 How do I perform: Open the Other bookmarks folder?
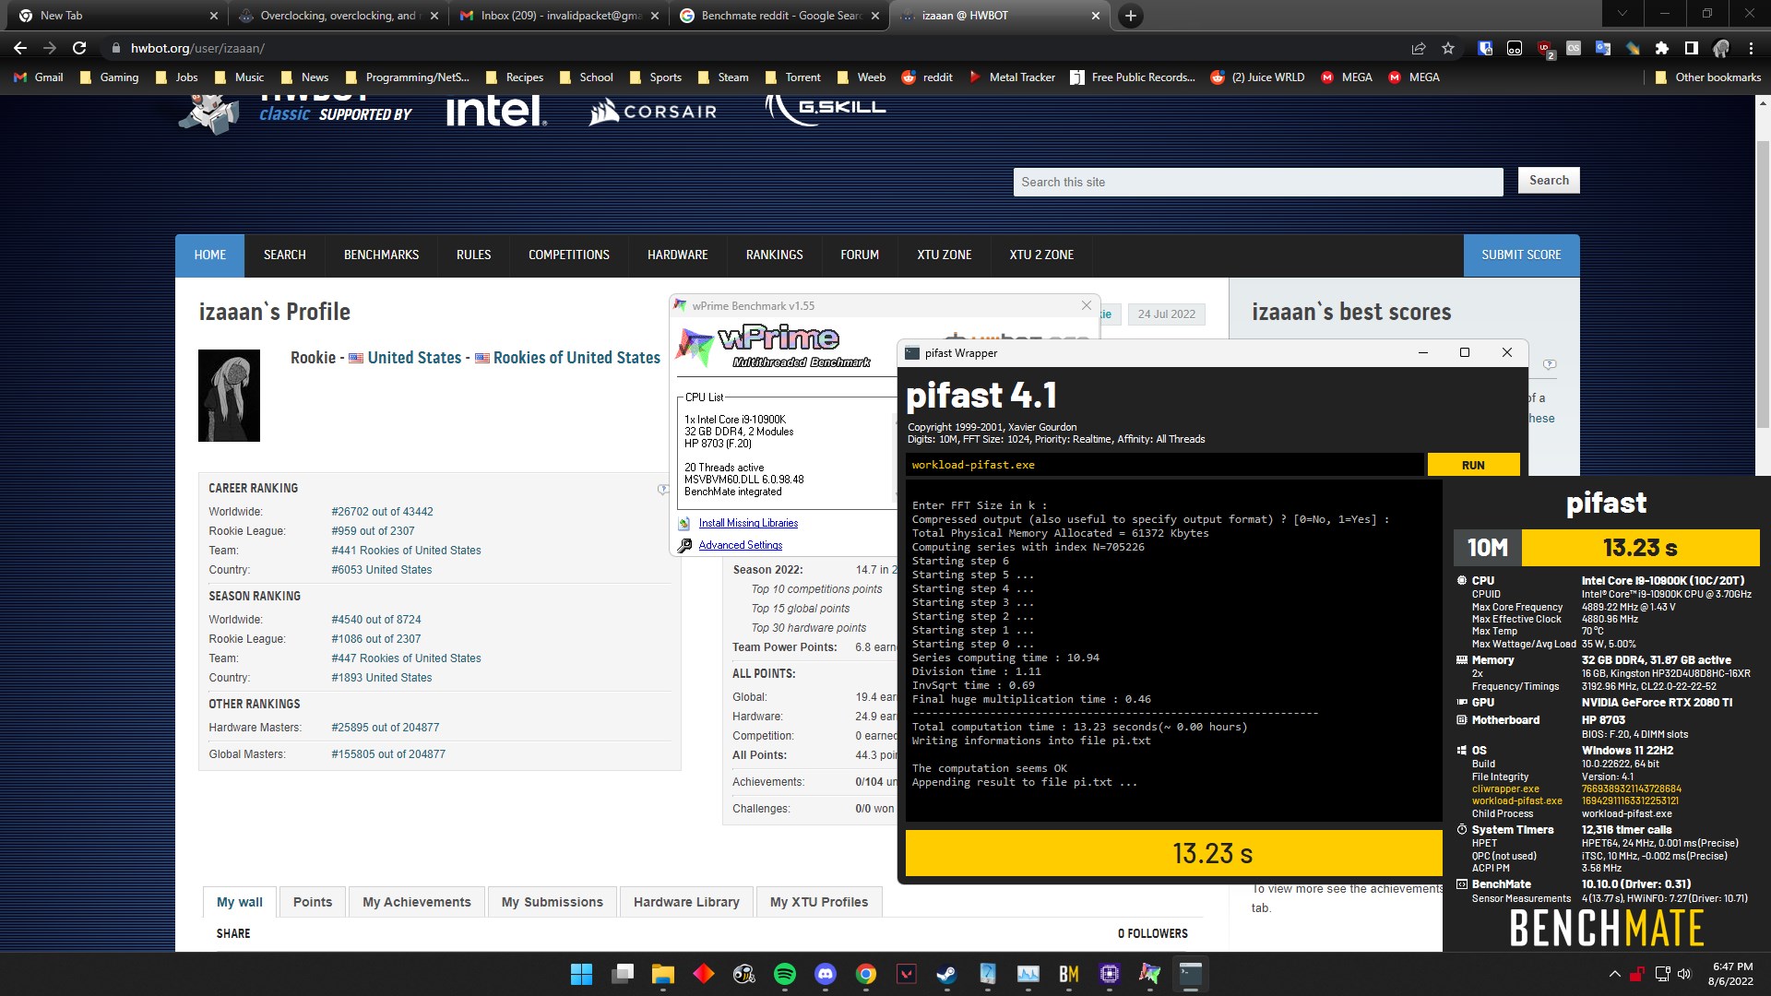1708,77
